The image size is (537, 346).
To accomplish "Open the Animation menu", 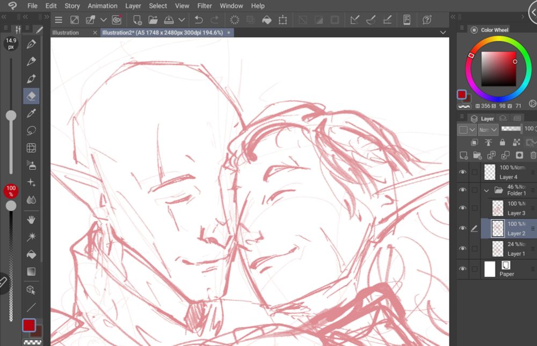I will [x=103, y=6].
